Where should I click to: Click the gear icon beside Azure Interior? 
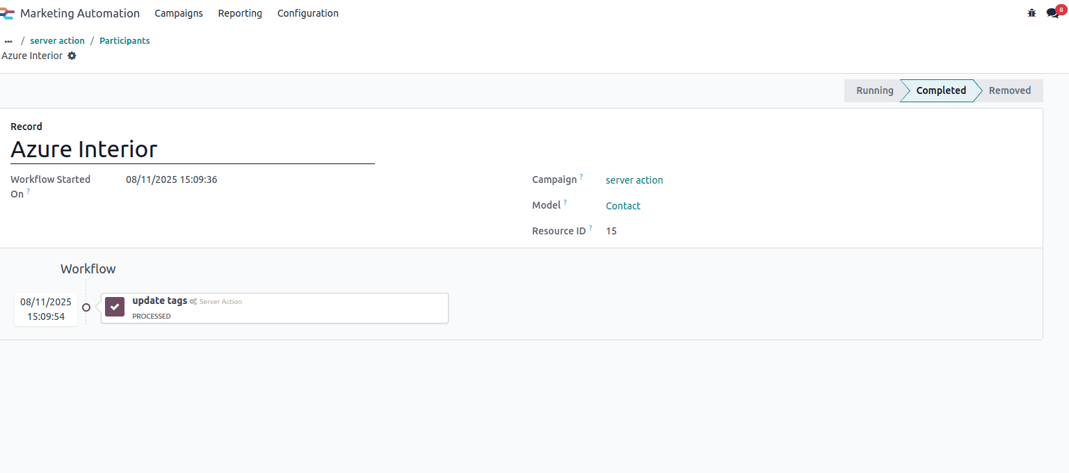pyautogui.click(x=72, y=56)
